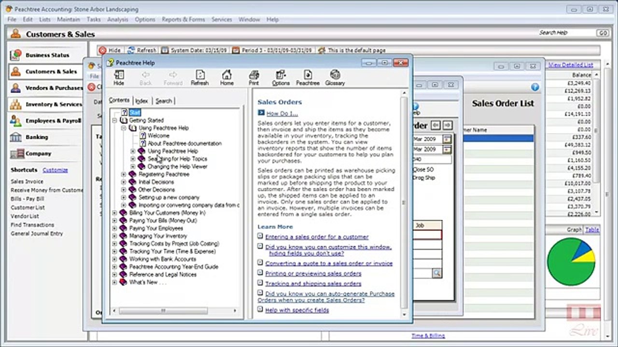The height and width of the screenshot is (347, 618).
Task: Select Customers & Sales in navigation sidebar
Action: point(47,71)
